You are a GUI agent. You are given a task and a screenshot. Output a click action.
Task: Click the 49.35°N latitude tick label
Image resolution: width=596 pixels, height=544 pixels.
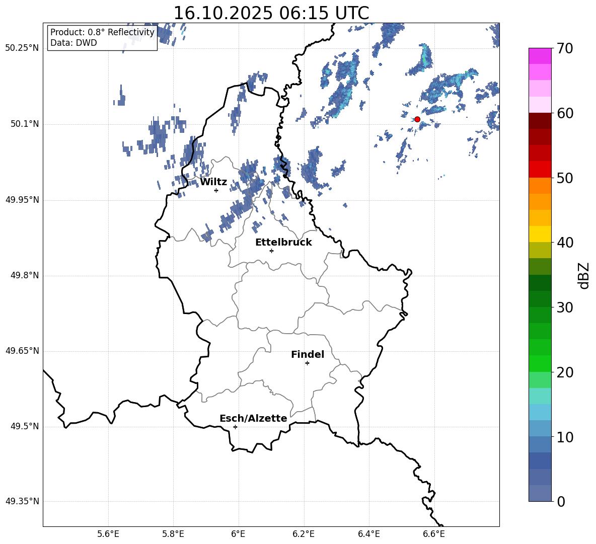(22, 501)
